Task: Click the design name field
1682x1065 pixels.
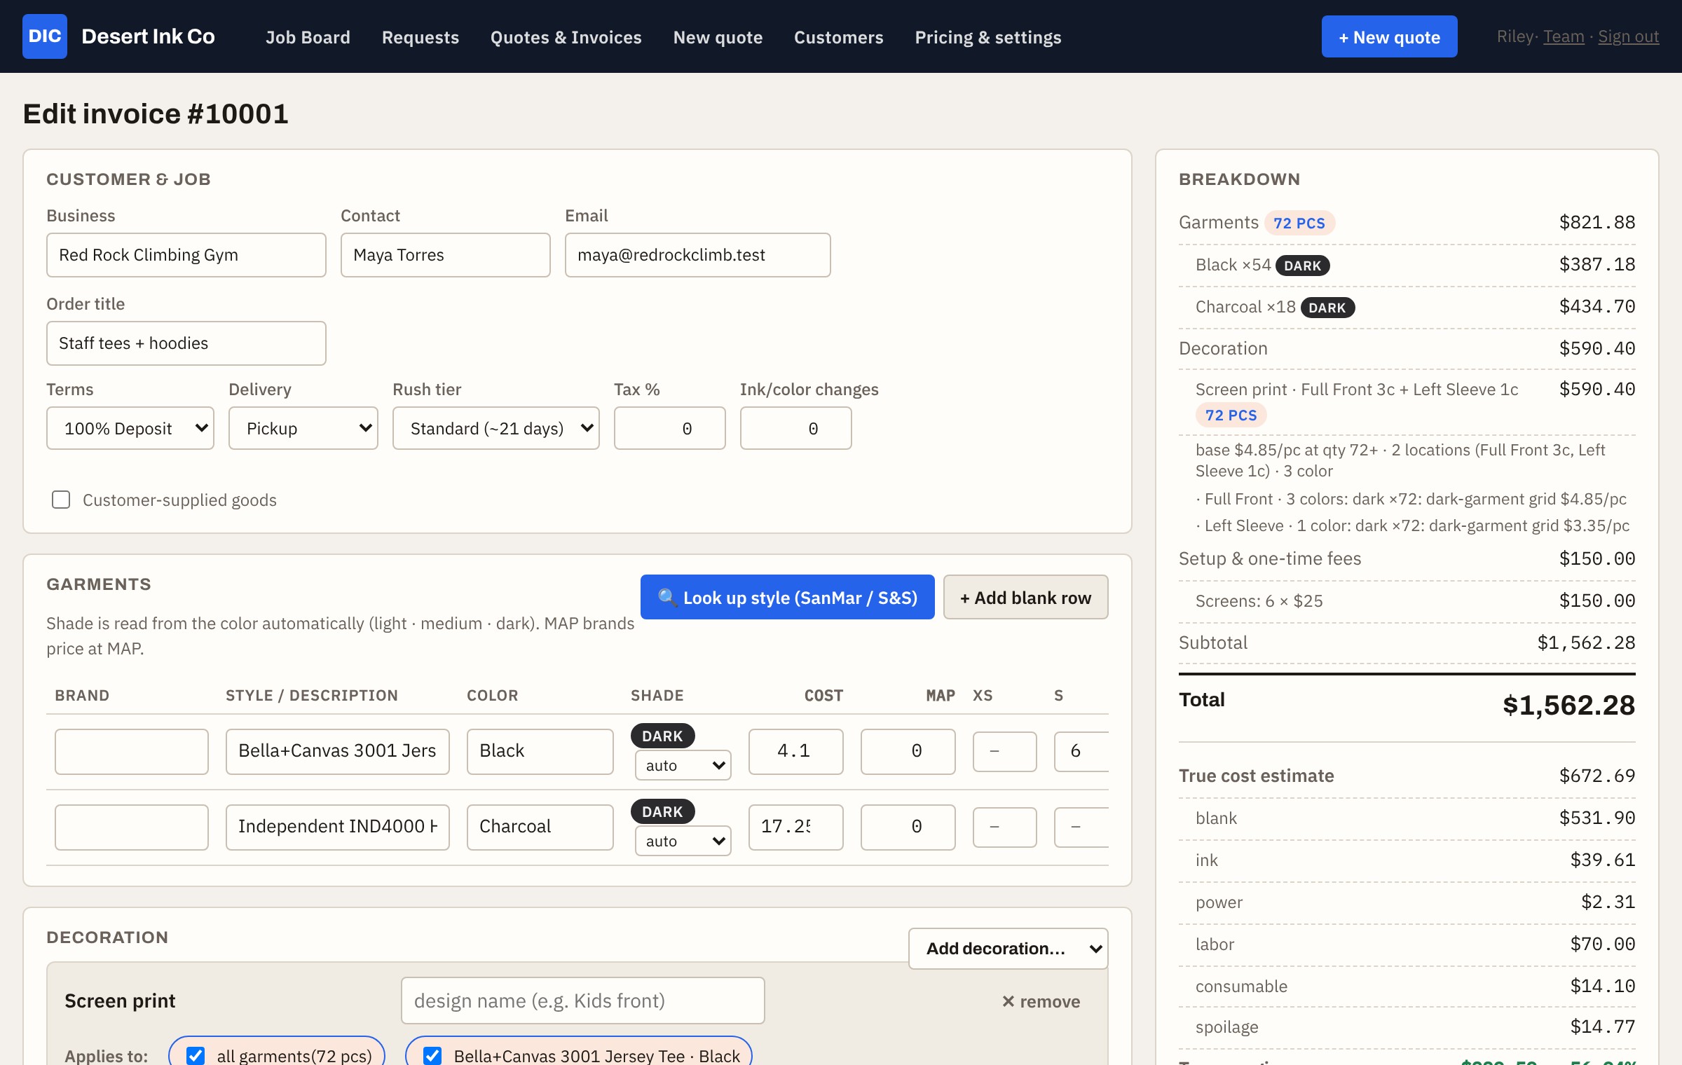Action: click(x=583, y=1001)
